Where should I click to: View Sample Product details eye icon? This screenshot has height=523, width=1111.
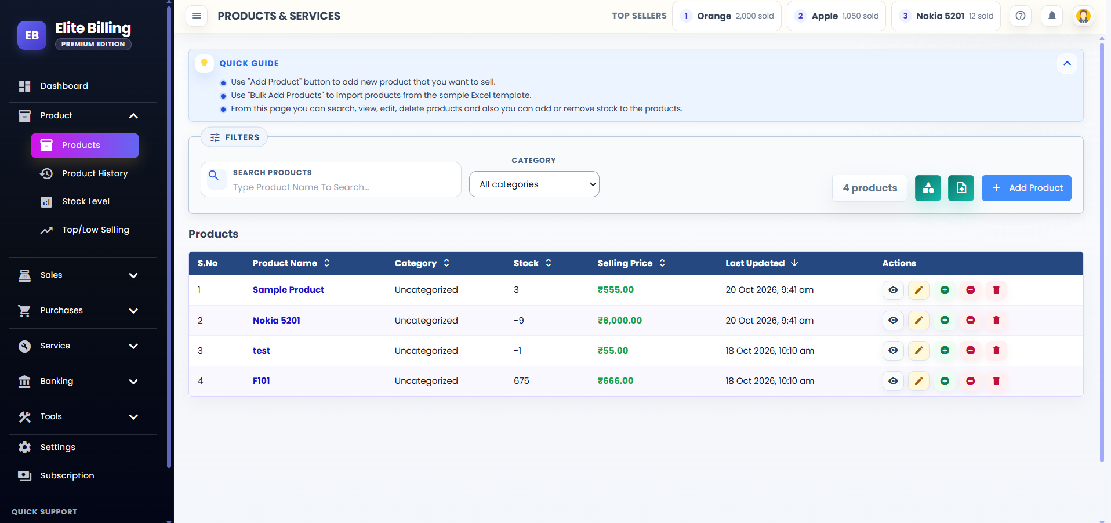[x=893, y=290]
